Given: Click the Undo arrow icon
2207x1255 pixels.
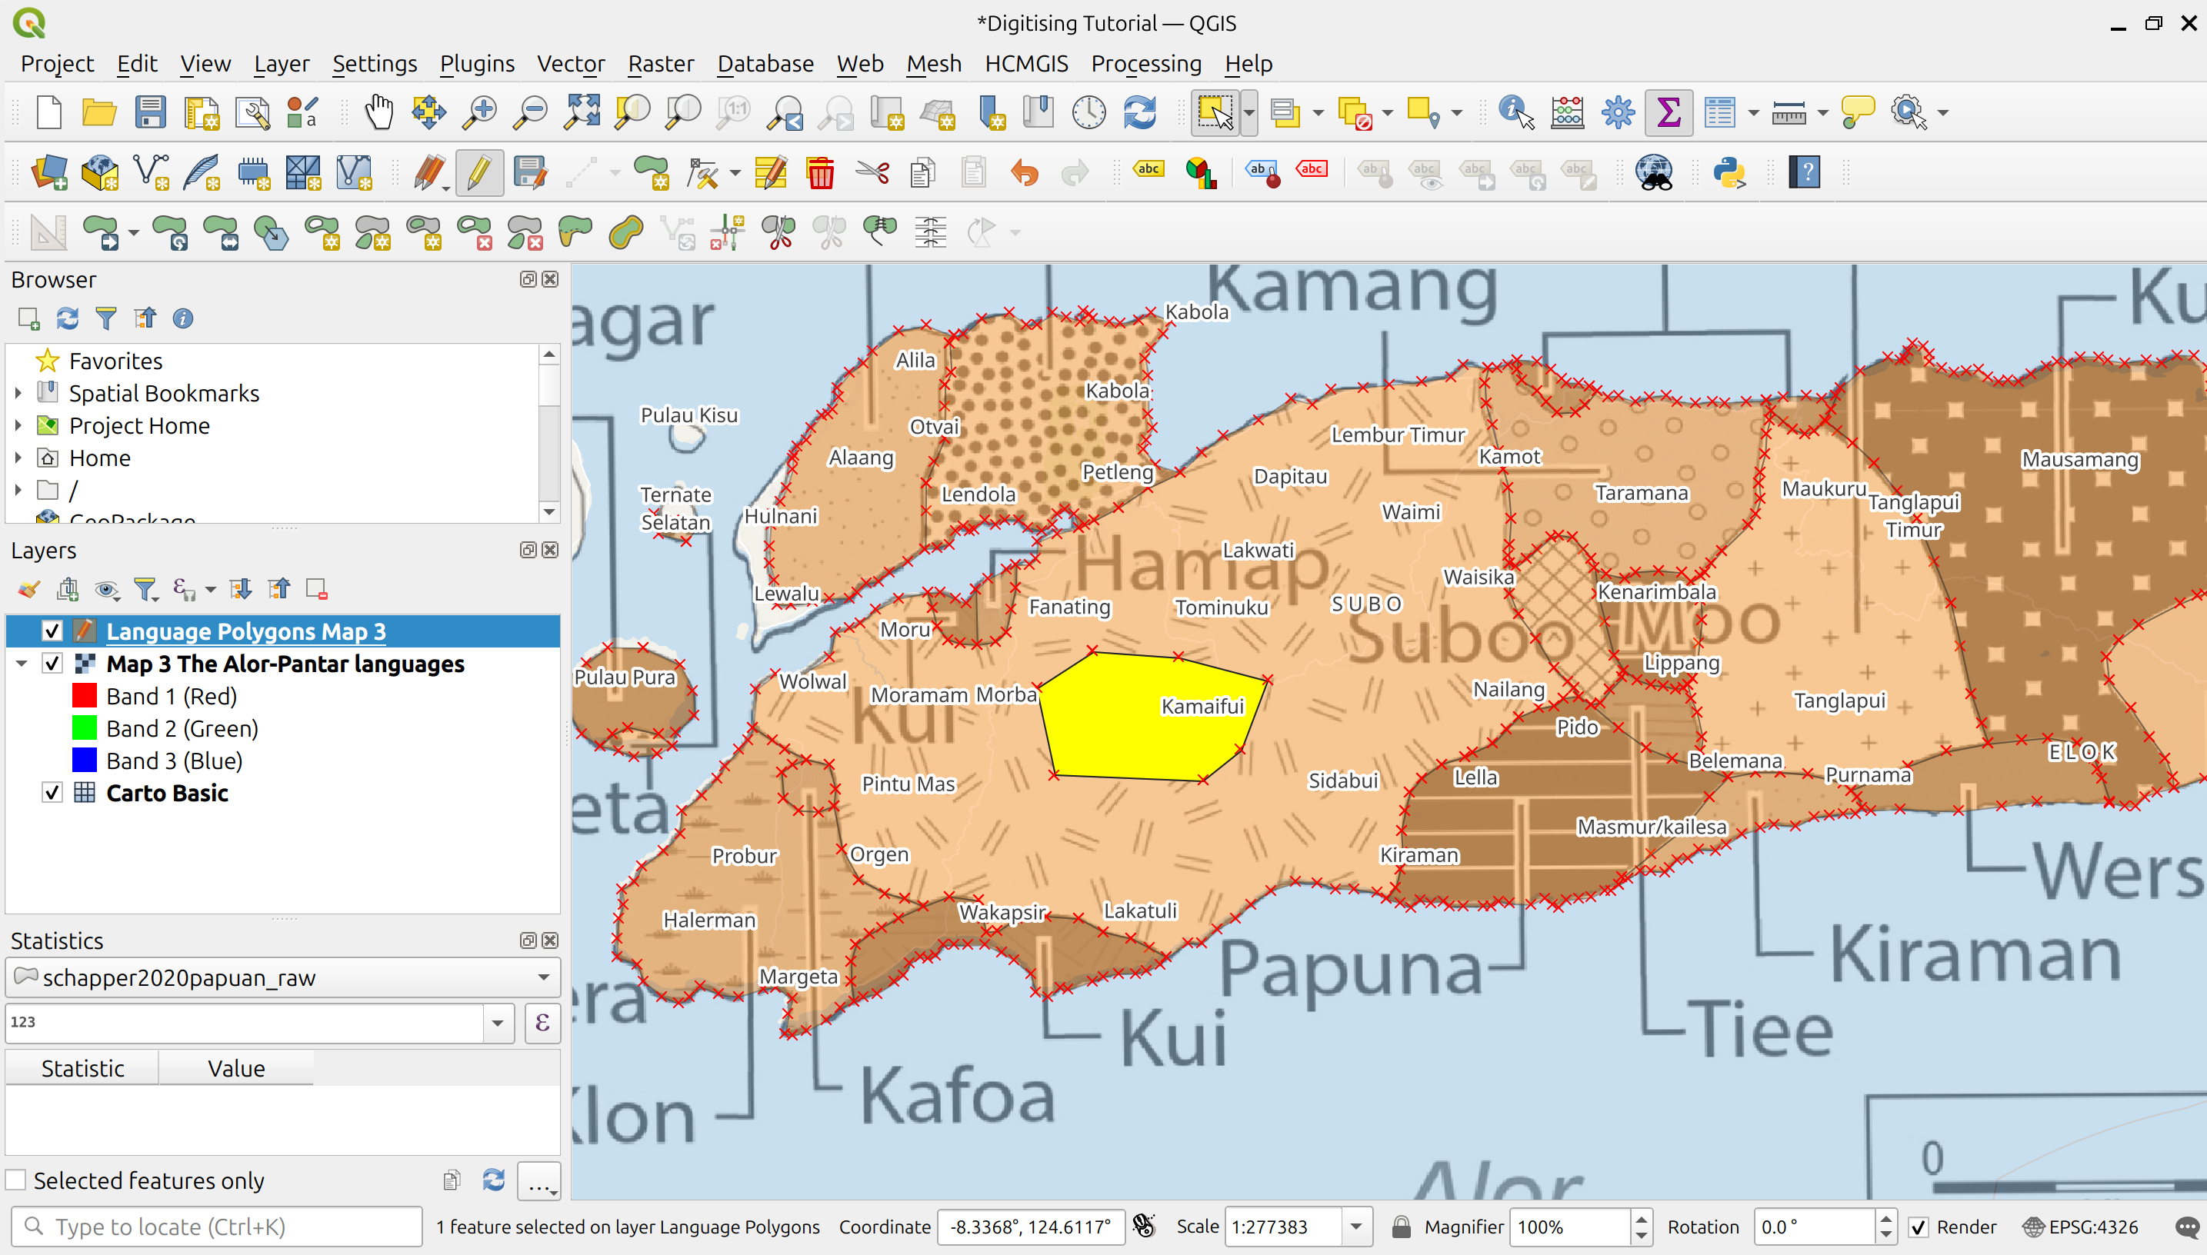Looking at the screenshot, I should [x=1024, y=173].
